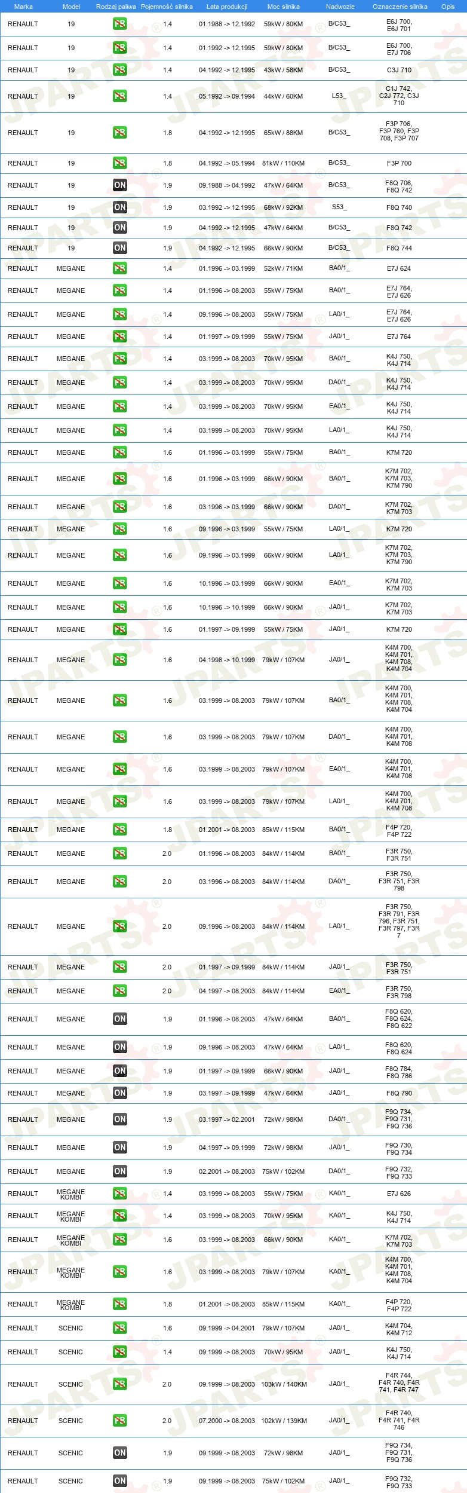This screenshot has height=1493, width=467.
Task: Click the Nadwozie column header
Action: point(340,7)
